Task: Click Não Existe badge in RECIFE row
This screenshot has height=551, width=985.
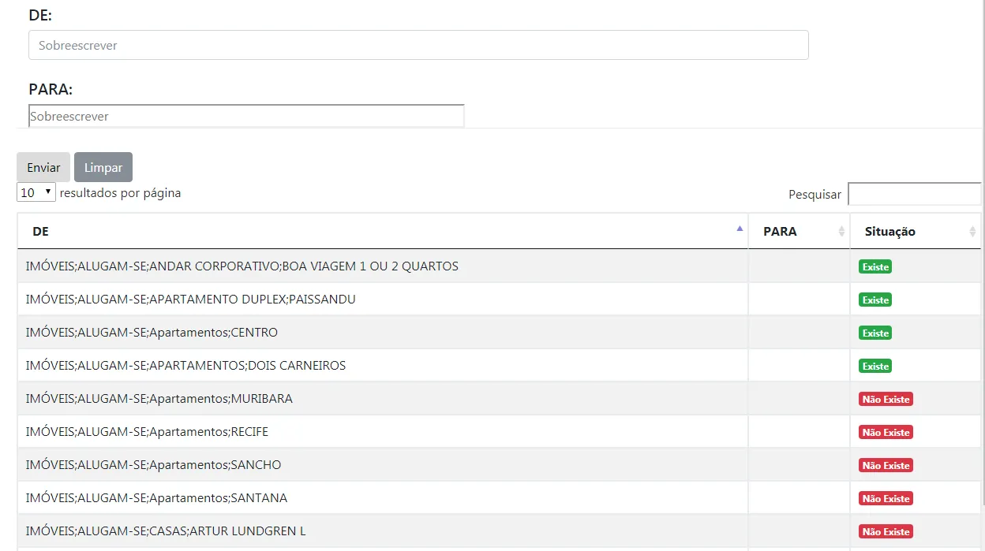Action: [x=886, y=433]
